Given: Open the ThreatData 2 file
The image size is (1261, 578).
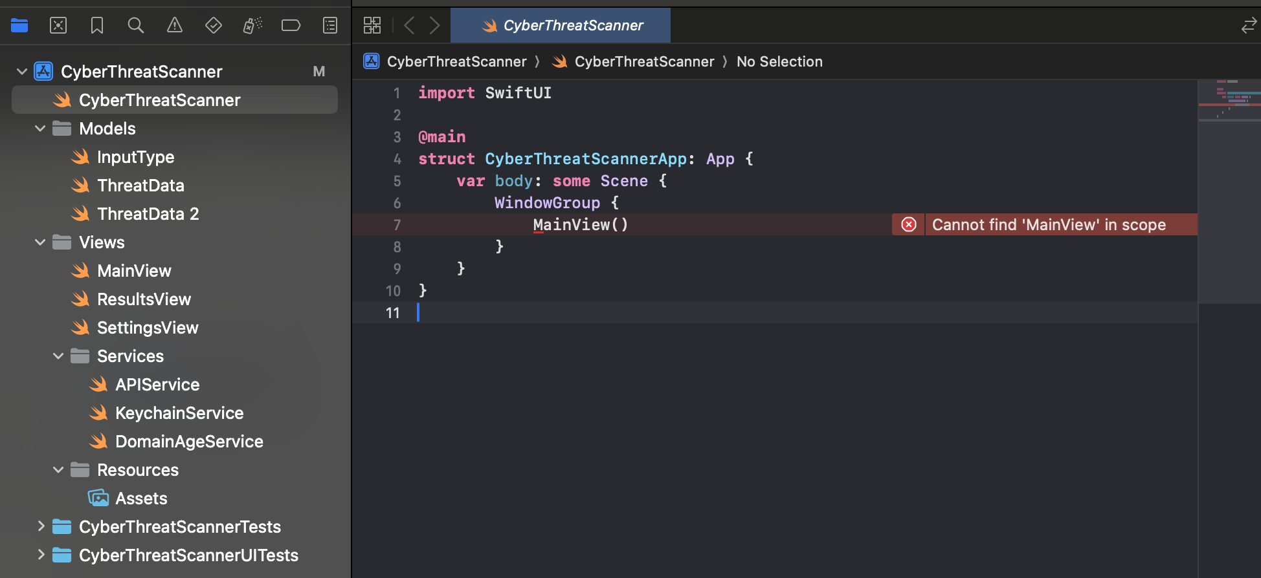Looking at the screenshot, I should point(148,213).
